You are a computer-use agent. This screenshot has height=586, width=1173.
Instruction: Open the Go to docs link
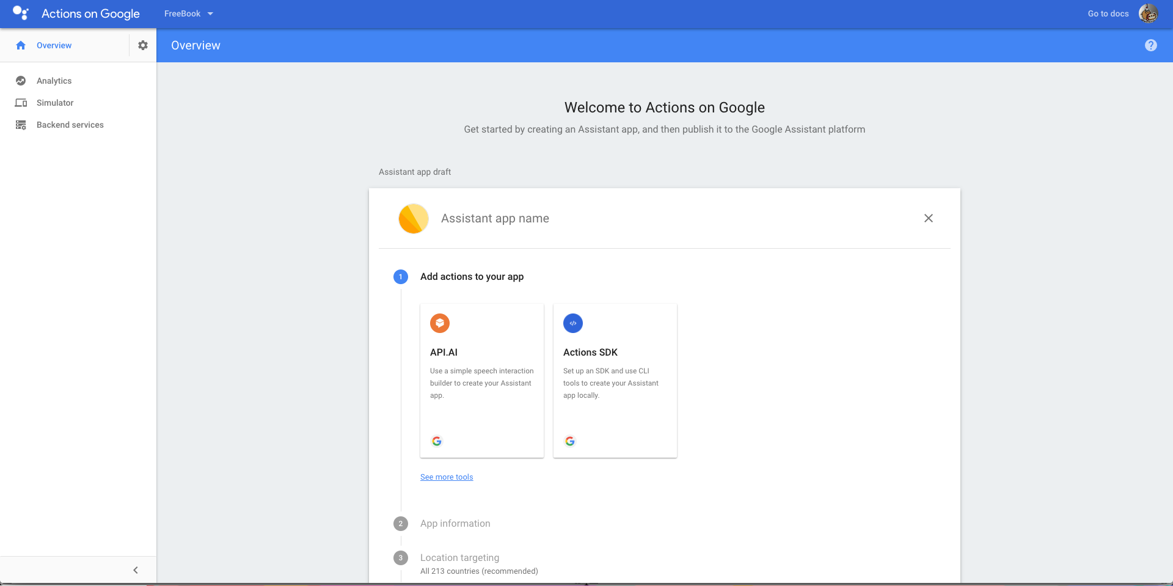[1108, 13]
